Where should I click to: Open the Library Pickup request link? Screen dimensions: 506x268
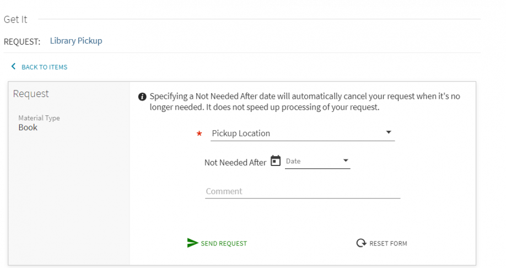76,41
